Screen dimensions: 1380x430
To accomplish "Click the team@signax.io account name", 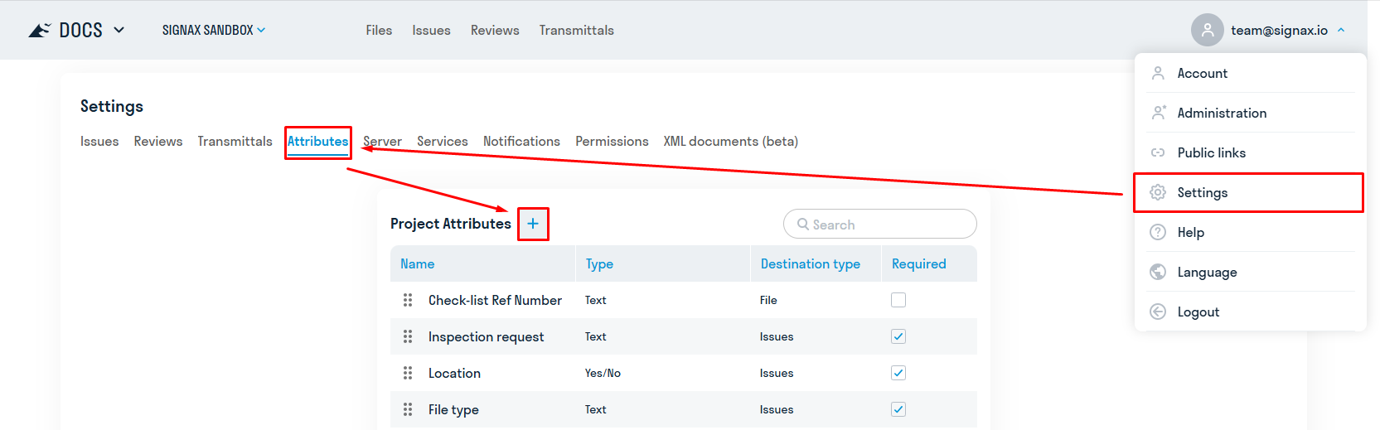I will [1279, 30].
